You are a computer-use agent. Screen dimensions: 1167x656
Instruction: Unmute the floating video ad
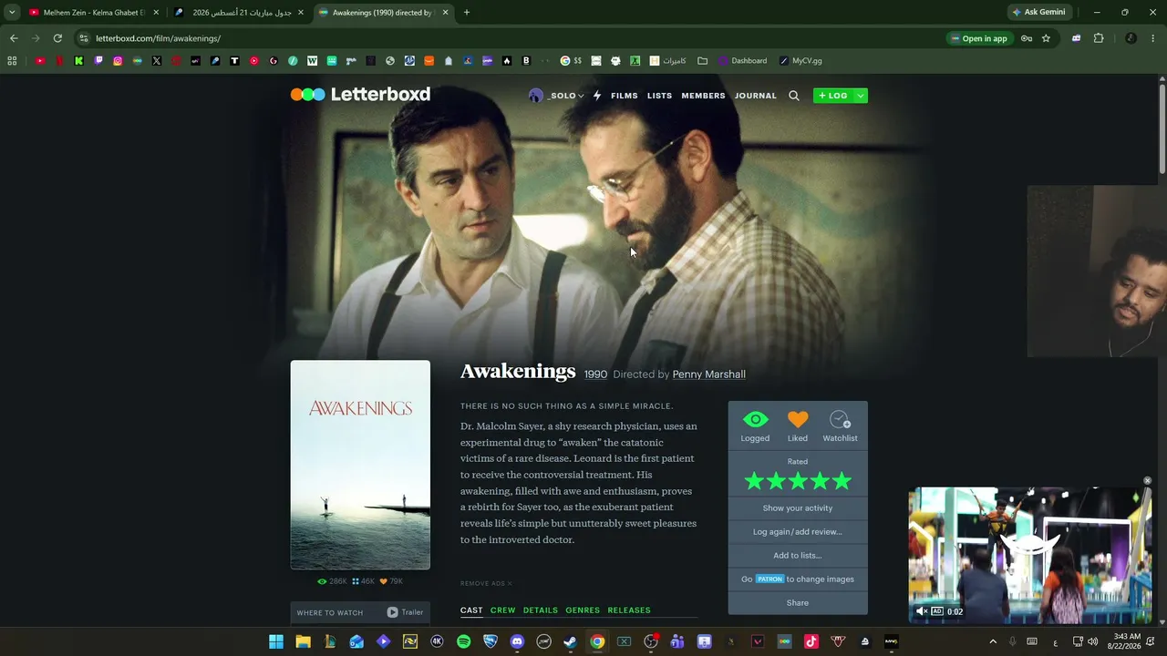coord(922,611)
